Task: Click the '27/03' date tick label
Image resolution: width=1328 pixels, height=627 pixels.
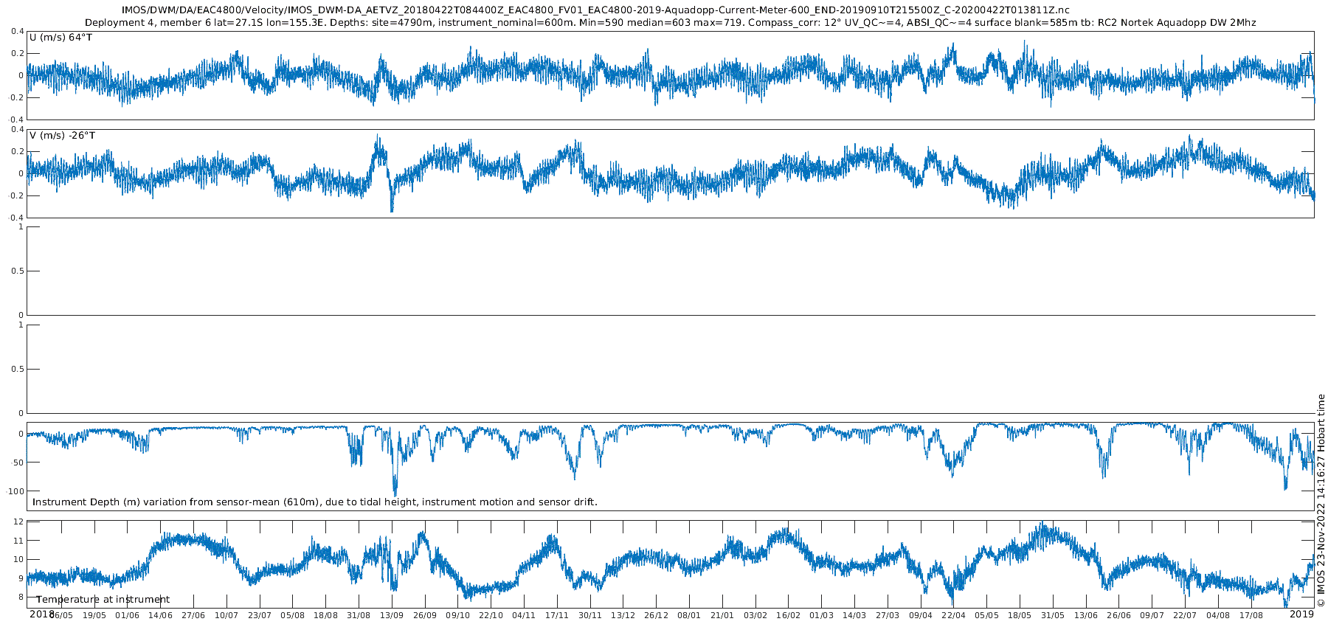Action: [x=888, y=615]
